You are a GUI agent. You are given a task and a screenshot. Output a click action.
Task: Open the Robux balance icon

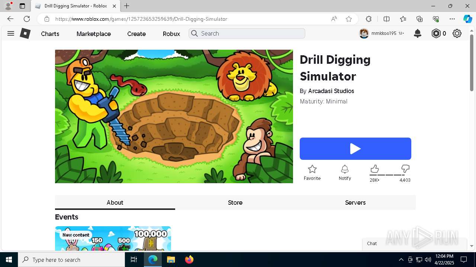point(436,33)
